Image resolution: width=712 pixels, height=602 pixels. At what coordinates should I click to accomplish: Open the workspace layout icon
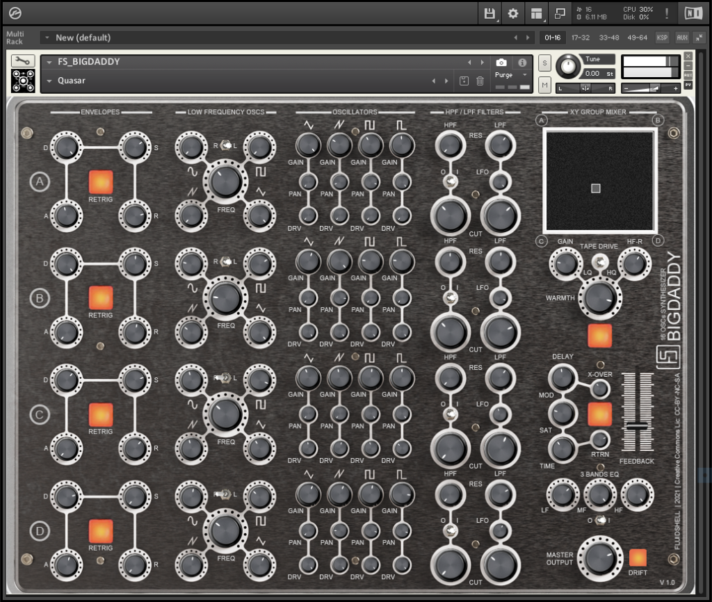tap(537, 14)
